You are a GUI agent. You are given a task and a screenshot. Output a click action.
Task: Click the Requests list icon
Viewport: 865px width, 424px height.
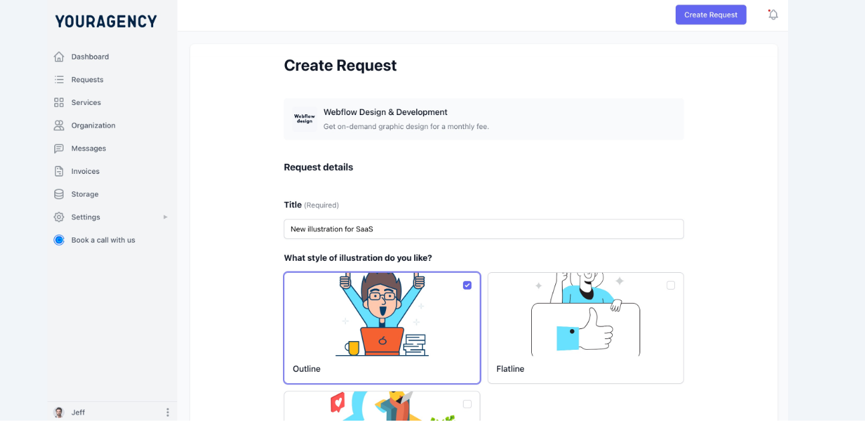[x=59, y=80]
